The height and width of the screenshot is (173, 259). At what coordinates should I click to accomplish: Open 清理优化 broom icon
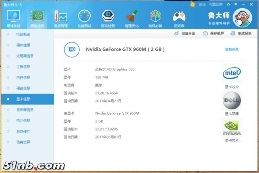(x=131, y=18)
